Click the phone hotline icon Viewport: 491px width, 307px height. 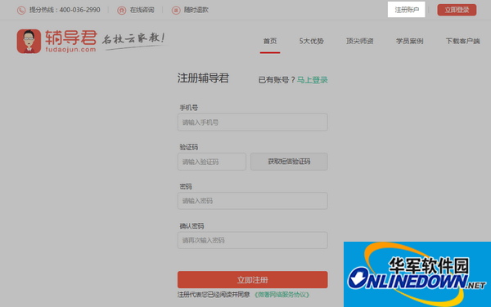click(x=21, y=11)
